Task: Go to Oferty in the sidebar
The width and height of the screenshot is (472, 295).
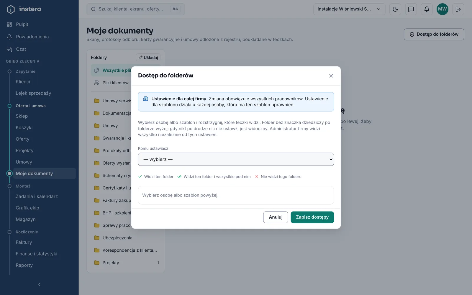Action: pos(22,139)
